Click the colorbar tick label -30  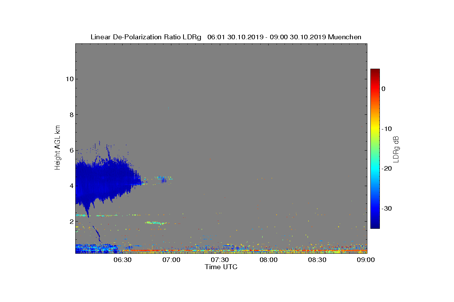pos(387,208)
